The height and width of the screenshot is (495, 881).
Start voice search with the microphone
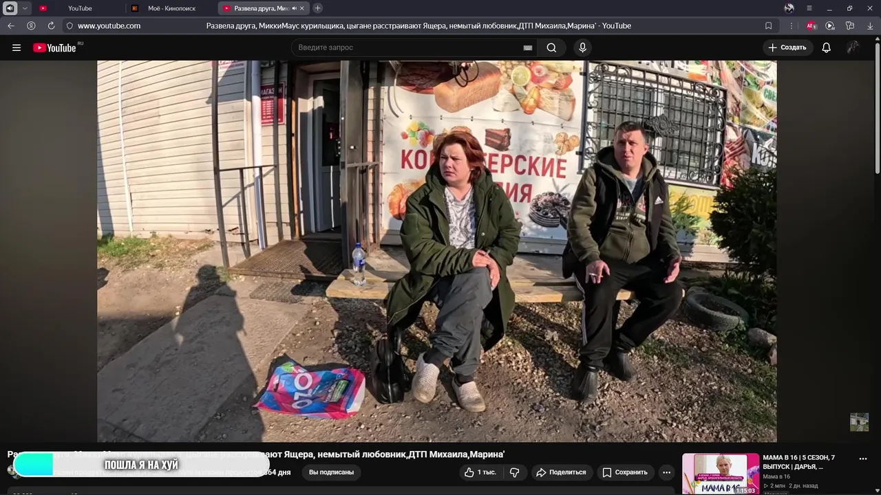pyautogui.click(x=582, y=47)
